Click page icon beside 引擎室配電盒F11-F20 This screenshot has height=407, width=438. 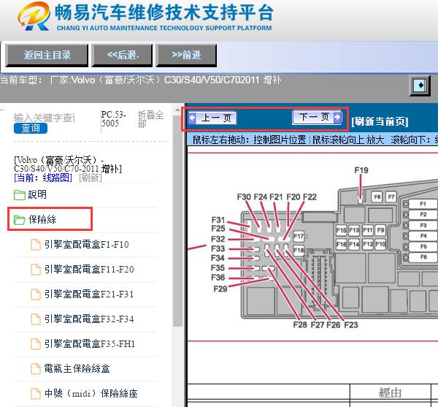coord(36,270)
